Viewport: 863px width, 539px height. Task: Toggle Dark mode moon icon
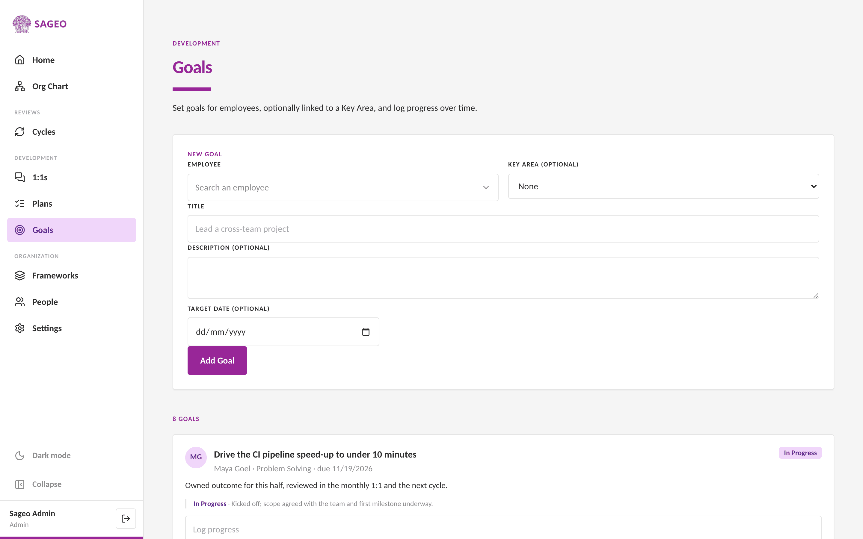pyautogui.click(x=19, y=455)
